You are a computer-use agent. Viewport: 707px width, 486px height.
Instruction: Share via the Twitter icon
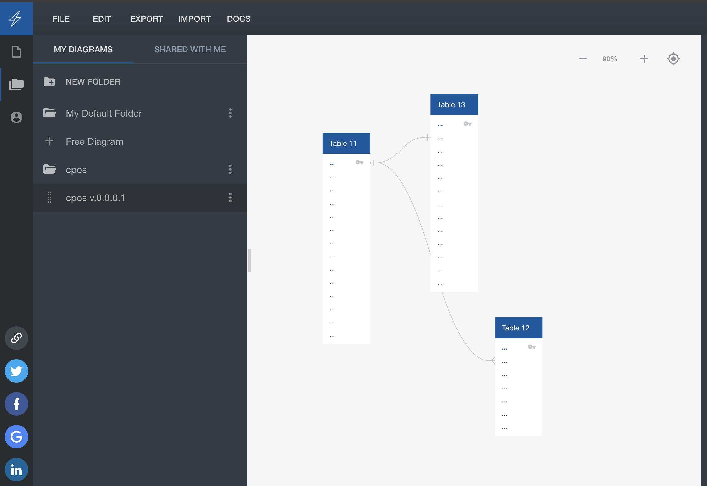[16, 371]
